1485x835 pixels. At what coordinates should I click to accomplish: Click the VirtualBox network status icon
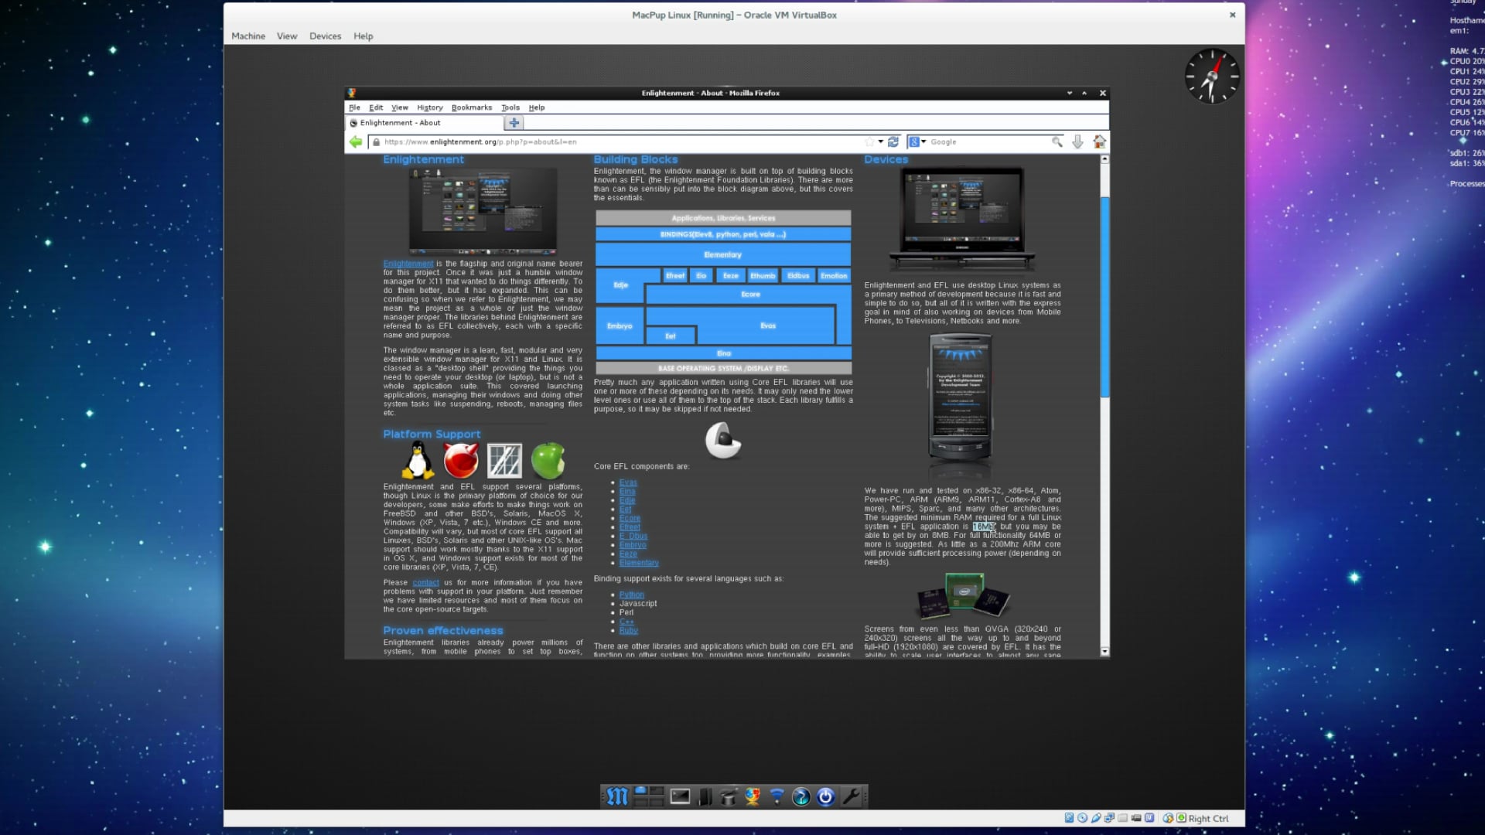1109,818
